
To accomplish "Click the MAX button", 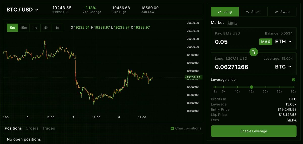I will coord(266,42).
